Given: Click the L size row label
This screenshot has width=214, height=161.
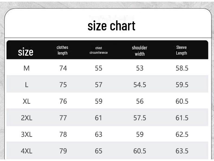Looking at the screenshot, I should pos(27,85).
